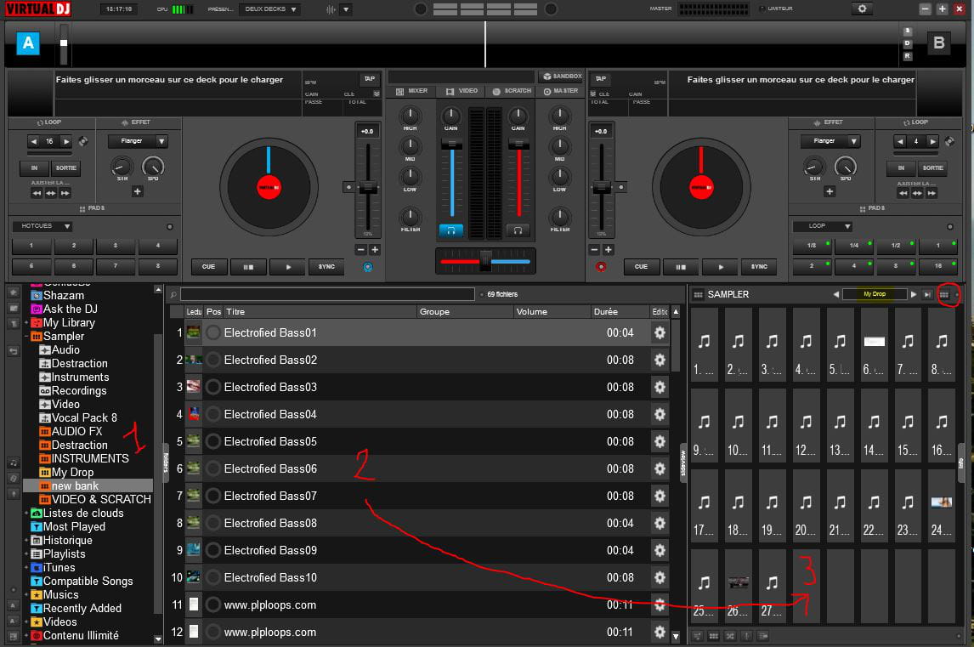
Task: Open the left deck Flanger effect dropdown
Action: point(138,141)
